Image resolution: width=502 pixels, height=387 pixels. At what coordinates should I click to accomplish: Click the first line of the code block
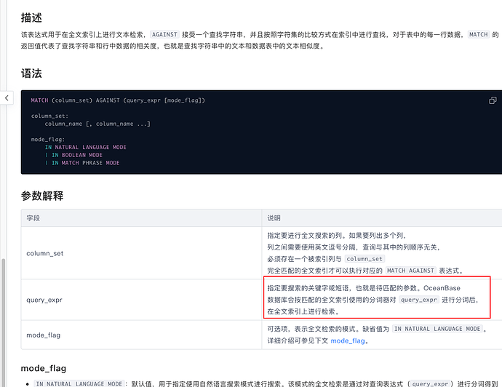118,100
